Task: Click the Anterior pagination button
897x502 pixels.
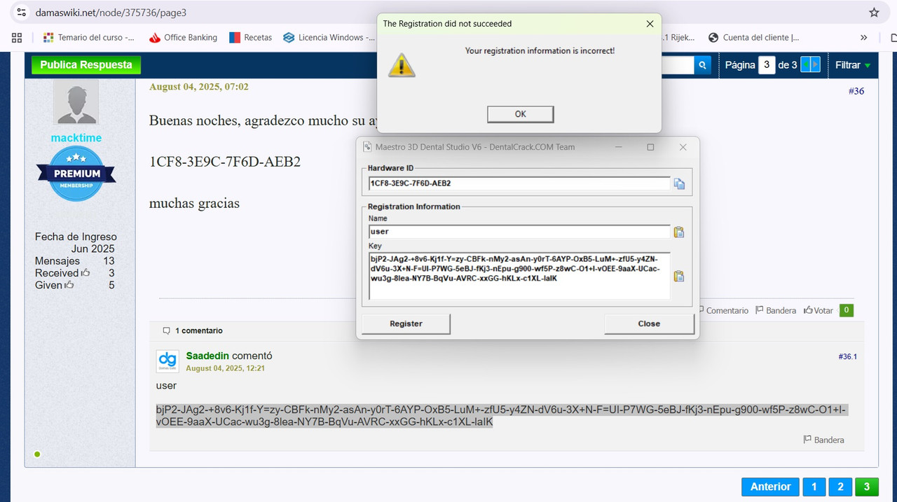Action: coord(770,487)
